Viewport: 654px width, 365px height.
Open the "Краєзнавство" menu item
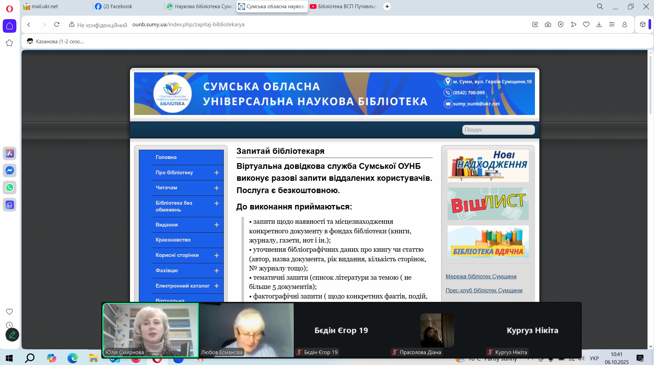pos(173,240)
